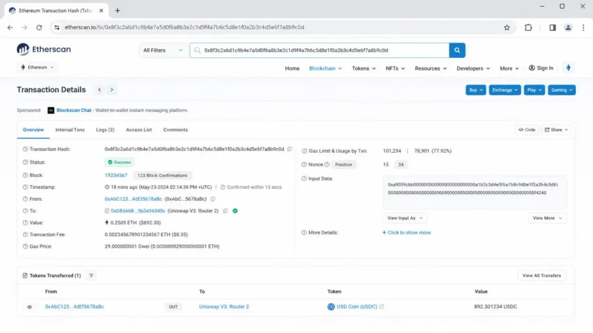Go to next transaction arrow

(x=111, y=90)
